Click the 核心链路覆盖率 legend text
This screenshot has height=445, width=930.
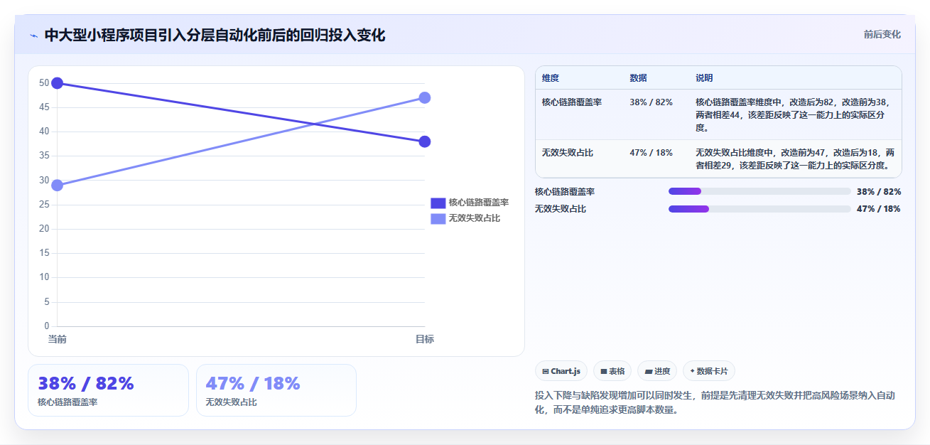[479, 203]
